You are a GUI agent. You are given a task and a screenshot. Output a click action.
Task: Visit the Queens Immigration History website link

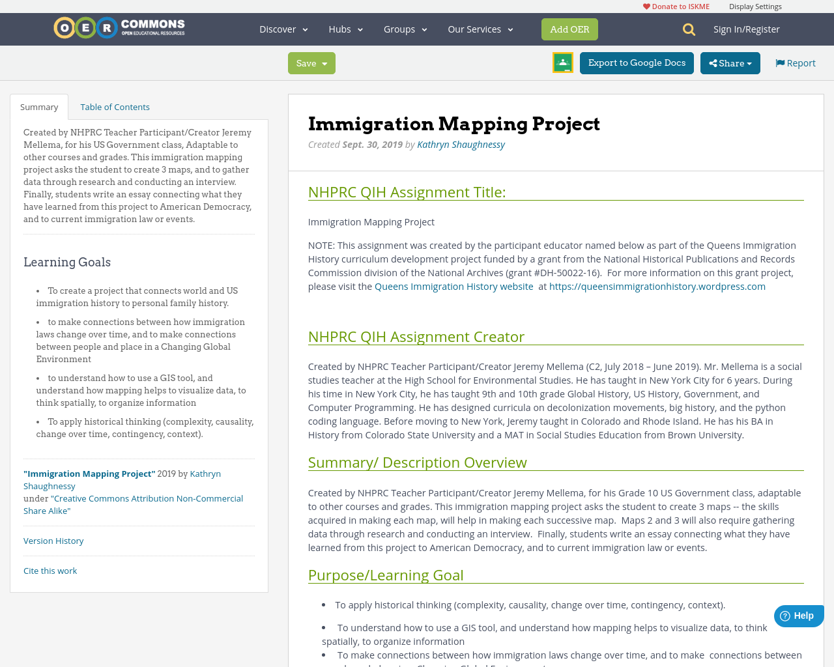click(454, 285)
